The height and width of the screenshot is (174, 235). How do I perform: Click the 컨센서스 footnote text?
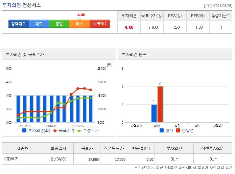click(184, 167)
